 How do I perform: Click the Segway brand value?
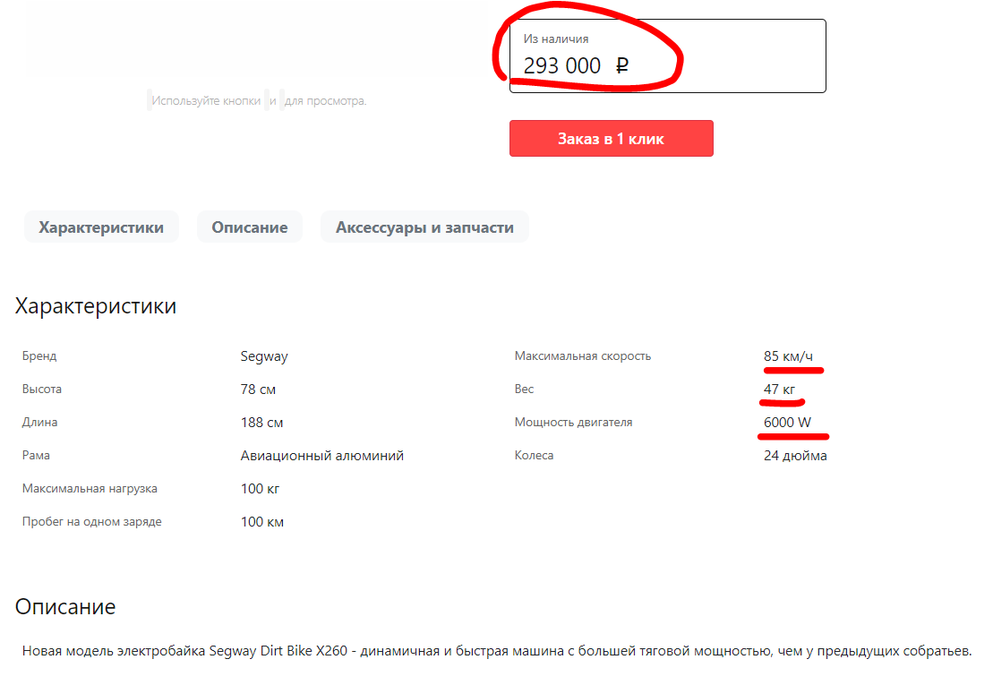tap(264, 356)
